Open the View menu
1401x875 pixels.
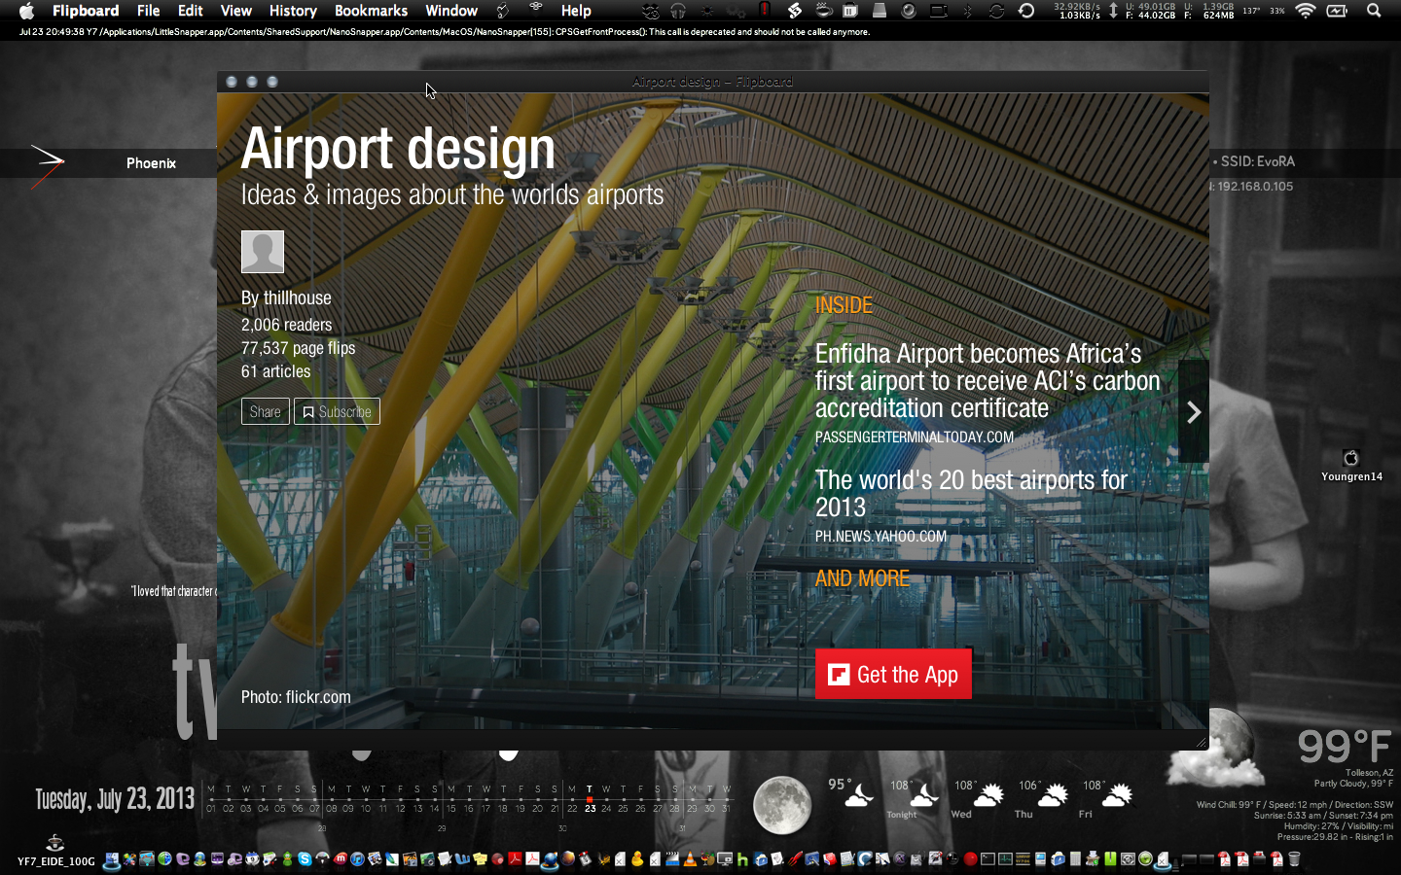click(235, 11)
